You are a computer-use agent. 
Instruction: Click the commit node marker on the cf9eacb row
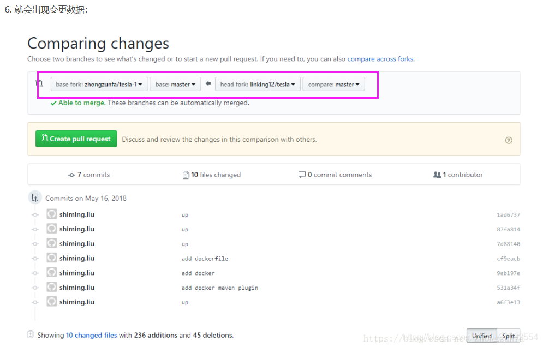pos(35,259)
